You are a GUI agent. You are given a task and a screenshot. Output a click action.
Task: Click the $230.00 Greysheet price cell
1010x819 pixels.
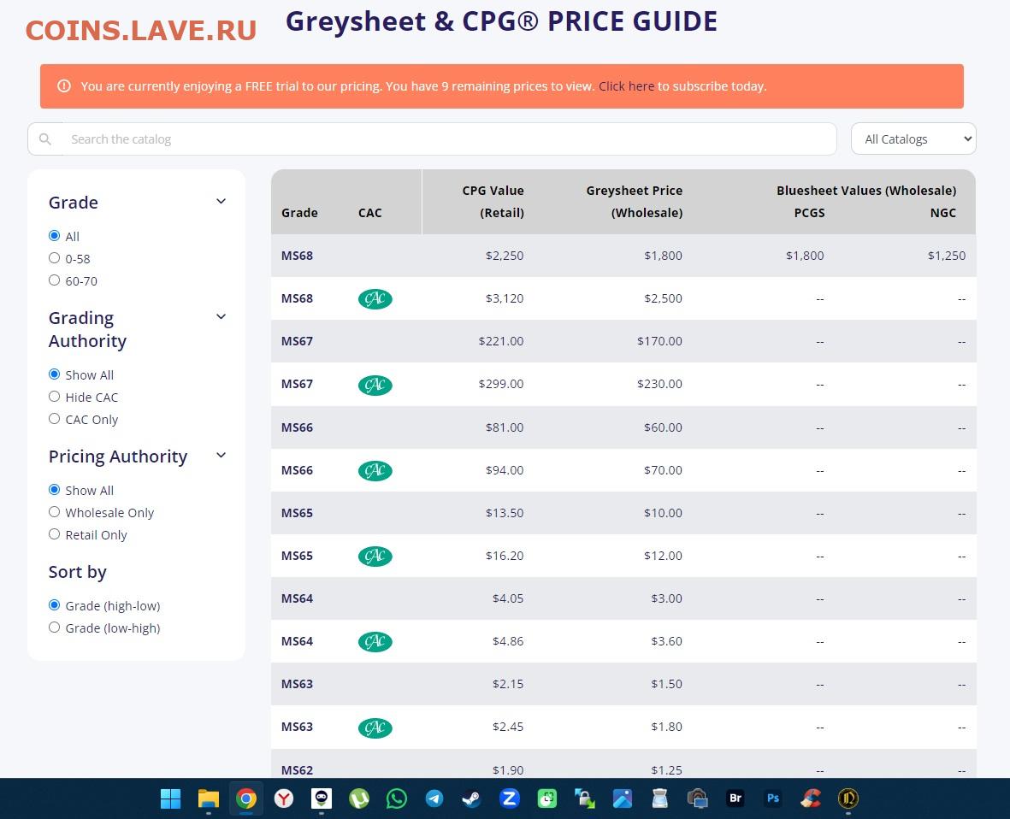(659, 385)
